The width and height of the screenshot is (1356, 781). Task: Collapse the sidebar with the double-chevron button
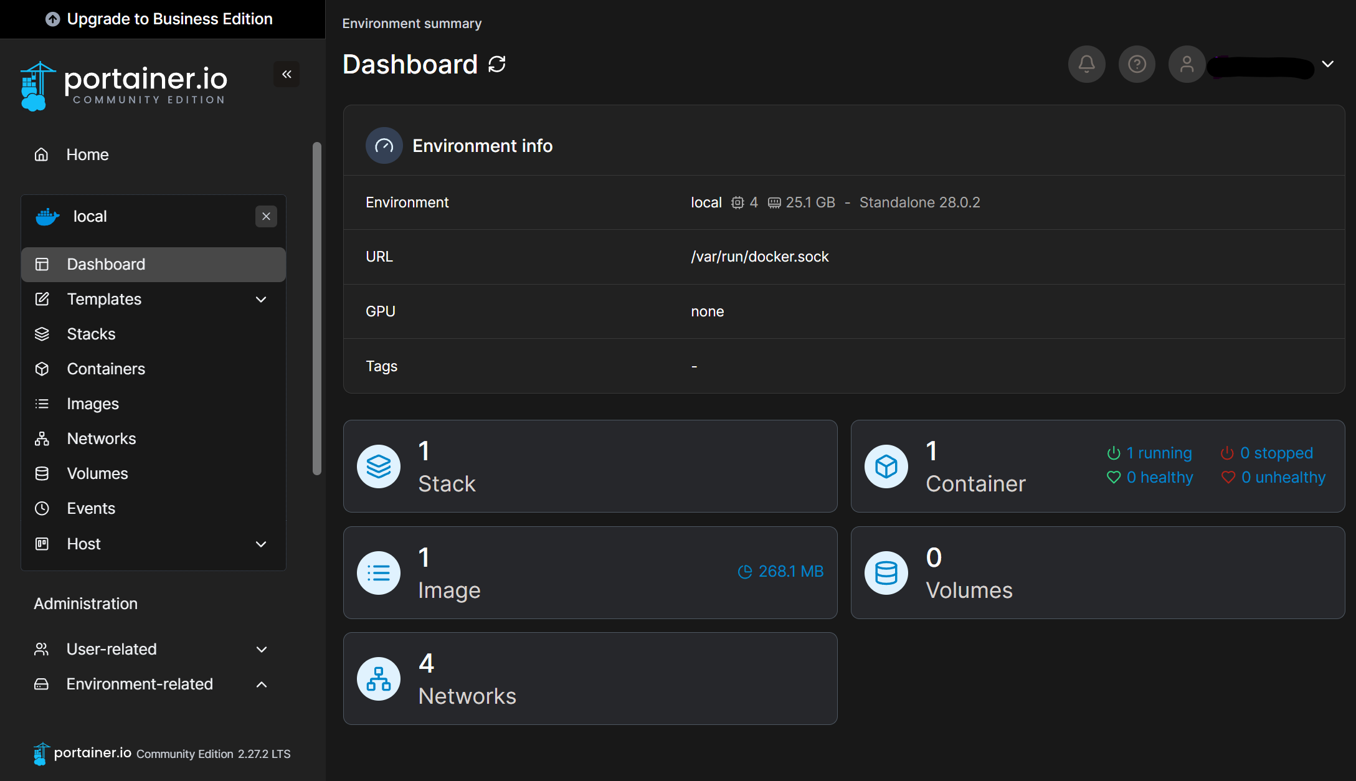click(x=287, y=73)
